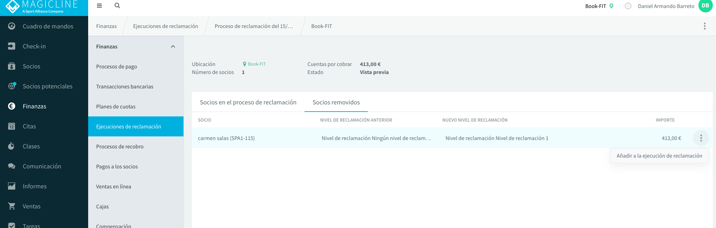Click Book-FIT breadcrumb
Image resolution: width=716 pixels, height=228 pixels.
click(321, 26)
